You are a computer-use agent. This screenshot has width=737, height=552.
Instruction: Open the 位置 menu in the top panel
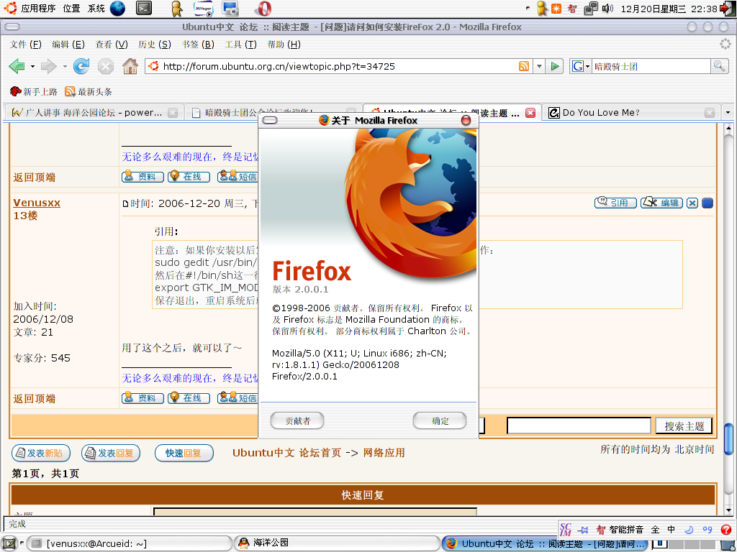71,9
